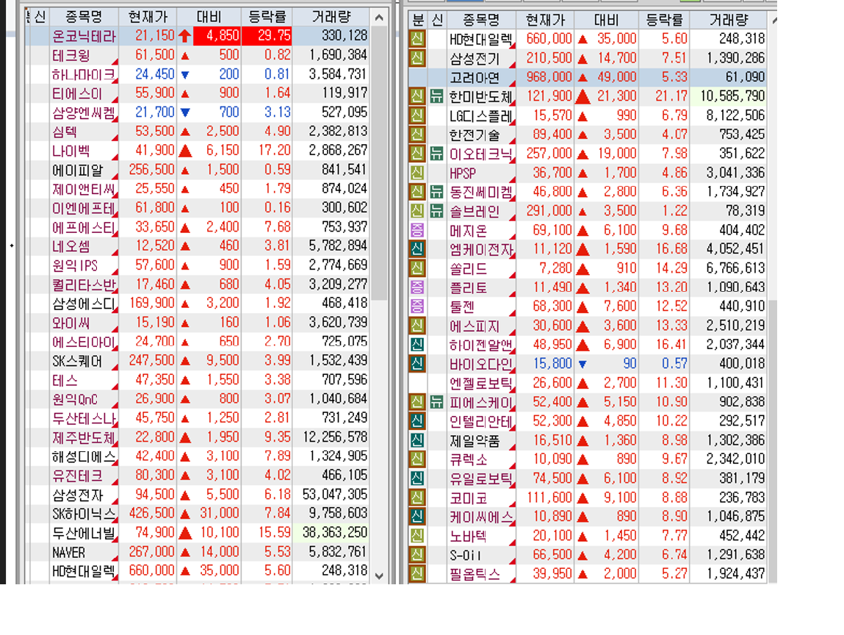Viewport: 844px width, 635px height.
Task: Sort left list by 등락률 header
Action: [x=267, y=17]
